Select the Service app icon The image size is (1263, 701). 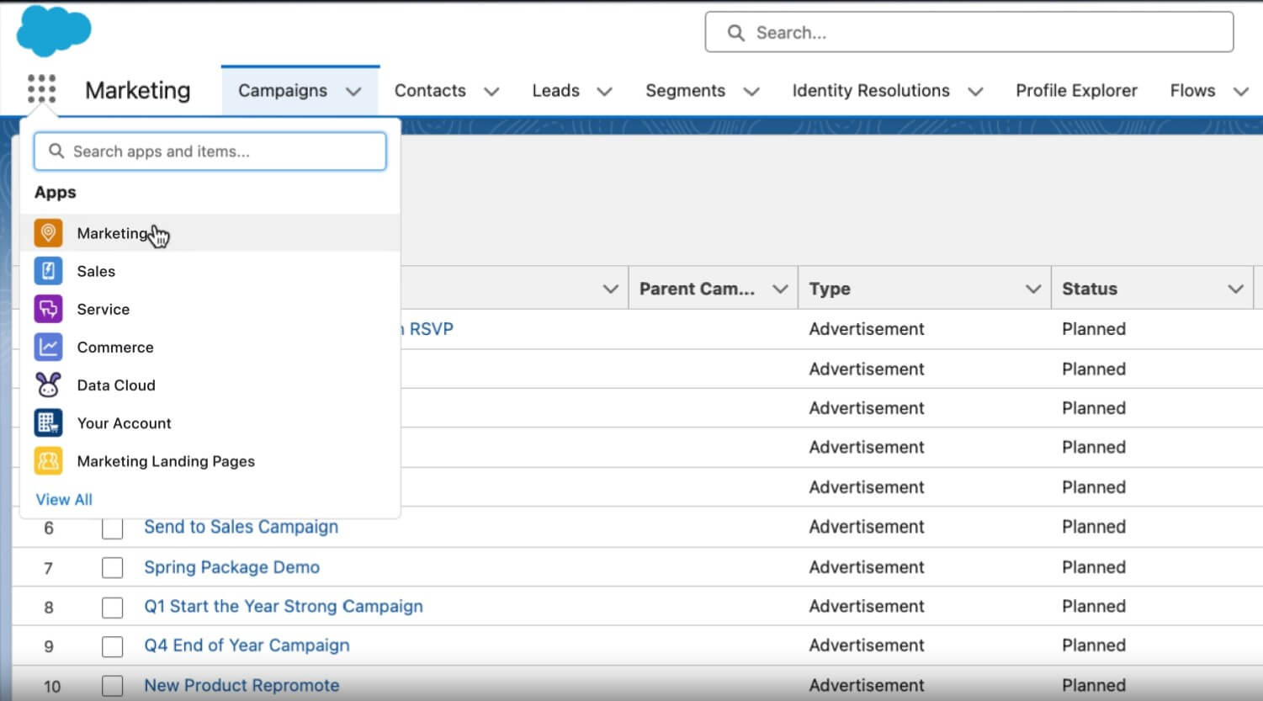coord(48,309)
